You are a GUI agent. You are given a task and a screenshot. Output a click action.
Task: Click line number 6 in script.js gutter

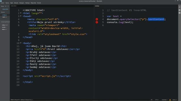[103, 25]
